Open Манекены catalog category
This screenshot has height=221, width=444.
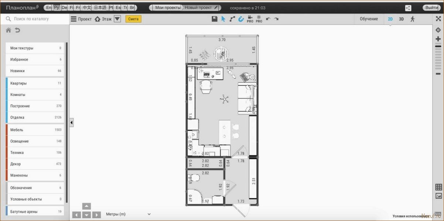(35, 175)
